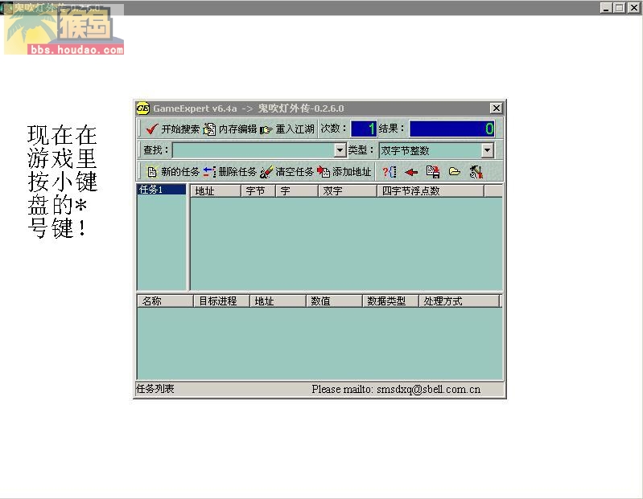Click the 名称 column header
This screenshot has height=499, width=643.
(x=165, y=301)
